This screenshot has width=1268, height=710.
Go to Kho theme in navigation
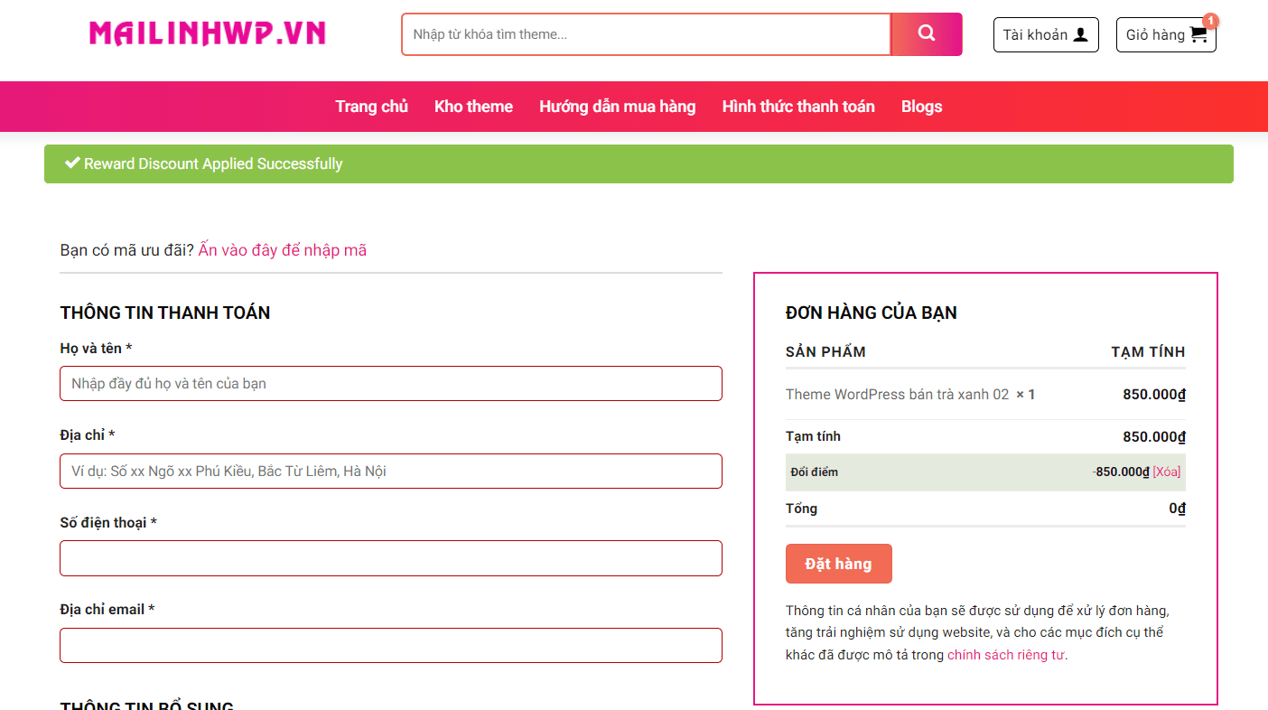coord(473,107)
